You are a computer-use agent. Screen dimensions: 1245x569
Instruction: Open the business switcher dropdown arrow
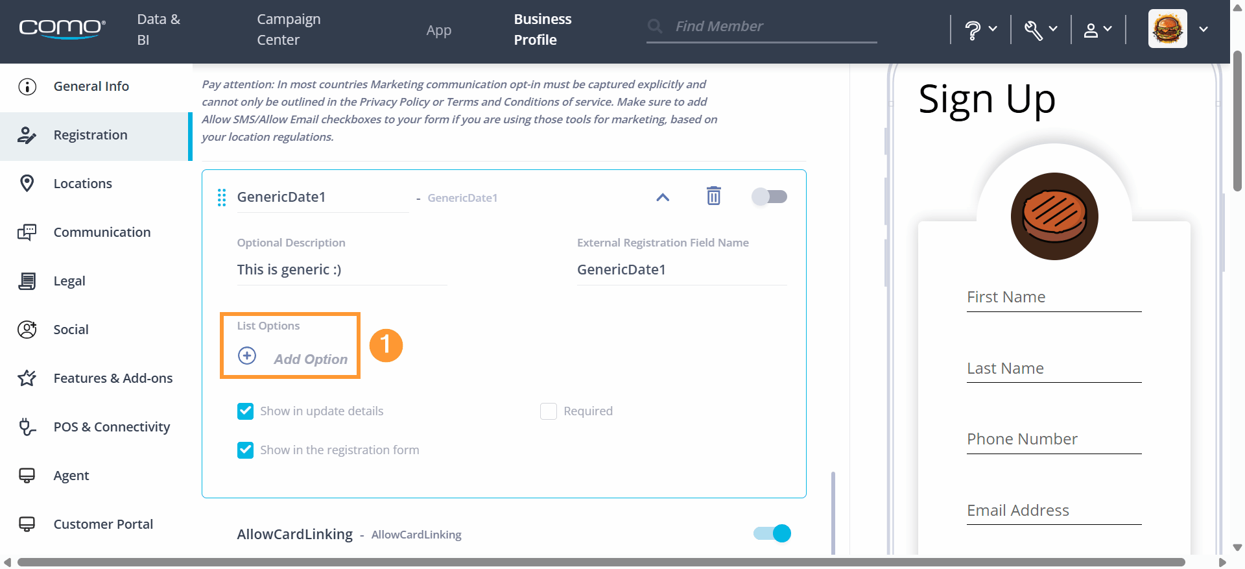click(1203, 29)
